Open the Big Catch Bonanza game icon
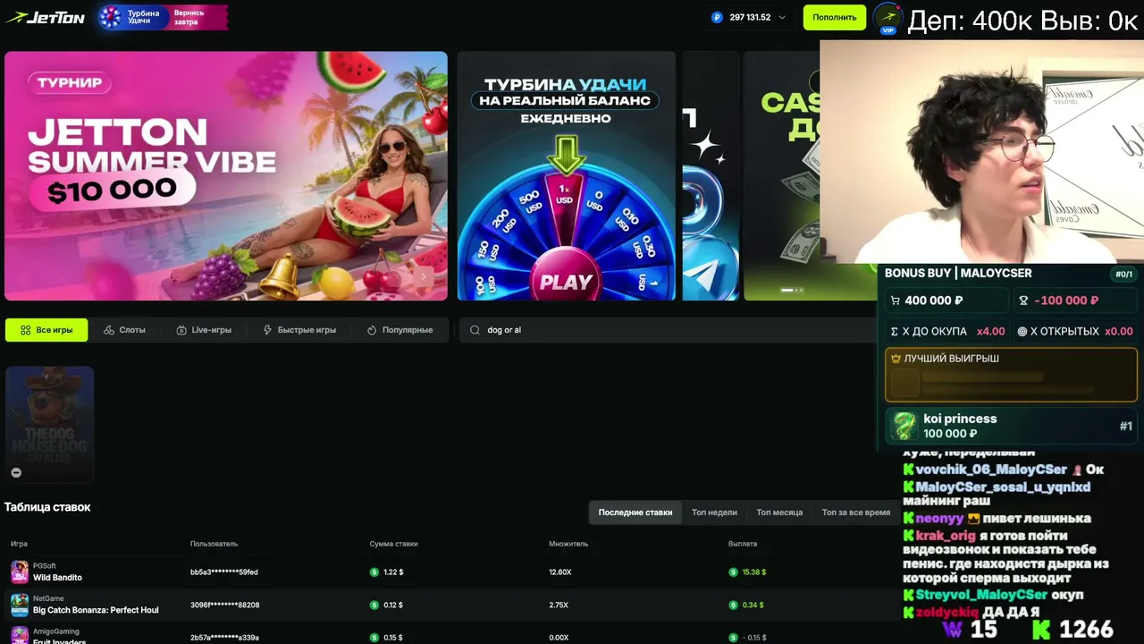The image size is (1144, 644). pos(20,605)
